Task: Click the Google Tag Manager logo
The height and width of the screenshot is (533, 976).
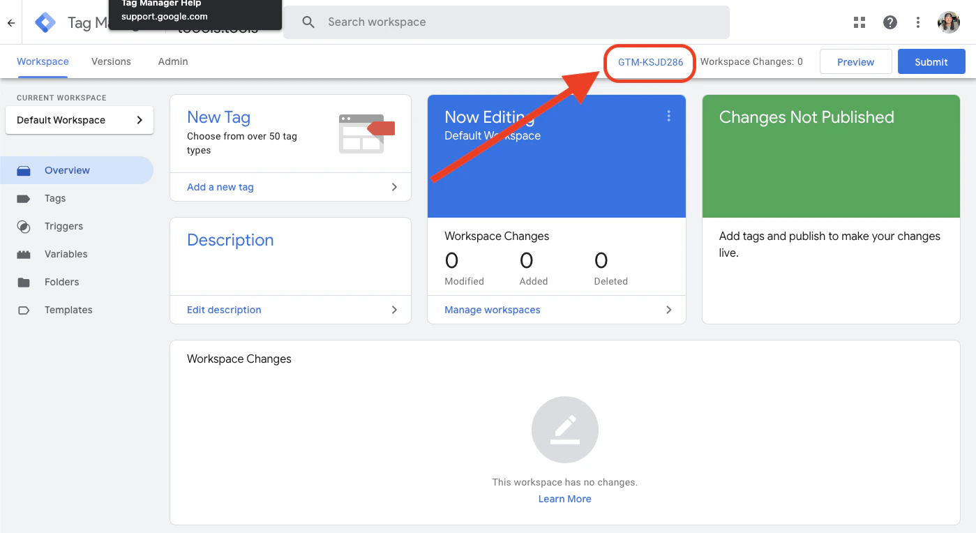Action: click(45, 22)
